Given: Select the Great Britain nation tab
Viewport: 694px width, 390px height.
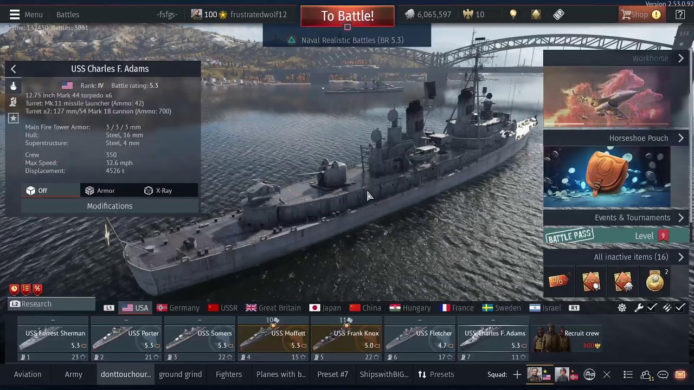Looking at the screenshot, I should coord(273,308).
